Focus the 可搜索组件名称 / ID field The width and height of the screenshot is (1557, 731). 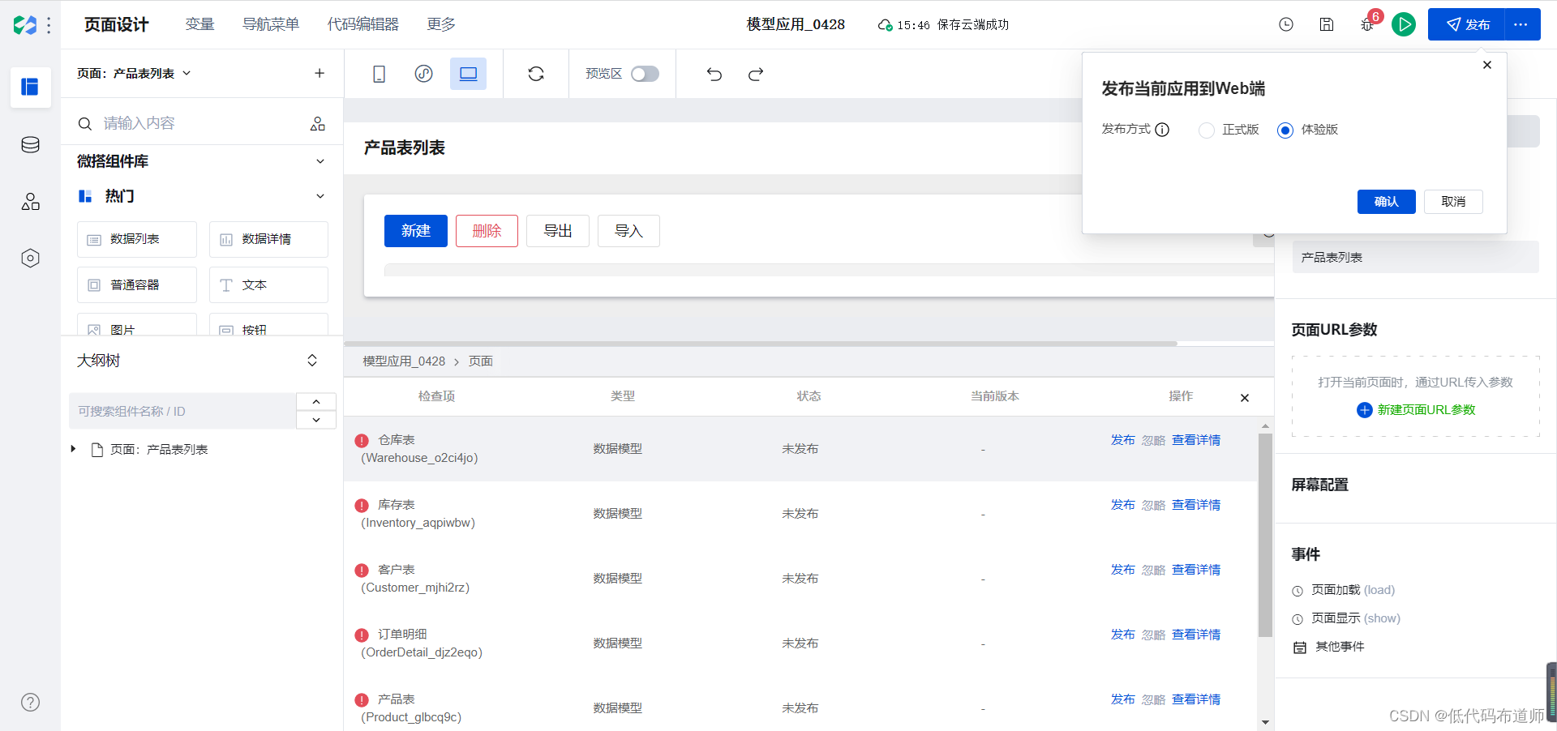(x=182, y=411)
